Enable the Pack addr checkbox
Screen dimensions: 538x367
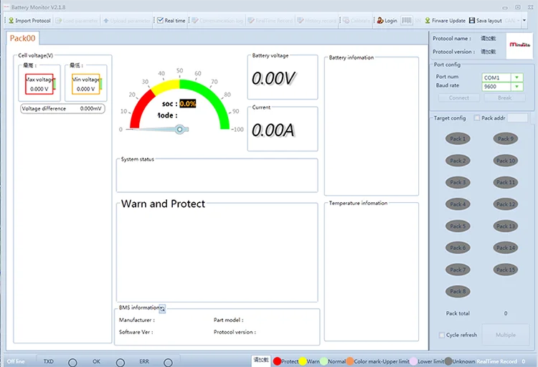click(x=477, y=118)
